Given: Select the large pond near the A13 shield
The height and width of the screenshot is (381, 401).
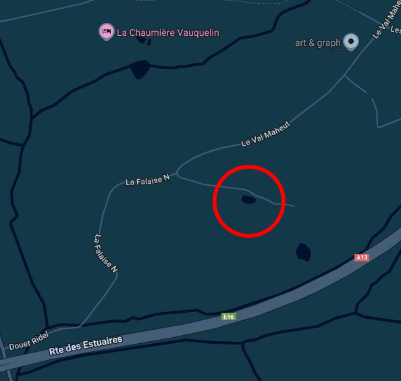Looking at the screenshot, I should 303,252.
